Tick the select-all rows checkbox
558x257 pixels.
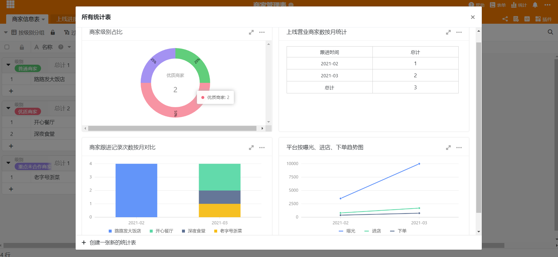point(7,47)
